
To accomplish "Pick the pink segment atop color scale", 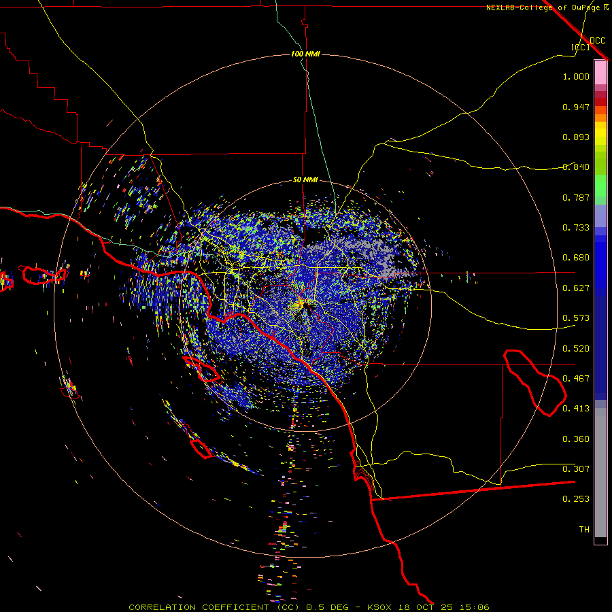I will (x=600, y=72).
